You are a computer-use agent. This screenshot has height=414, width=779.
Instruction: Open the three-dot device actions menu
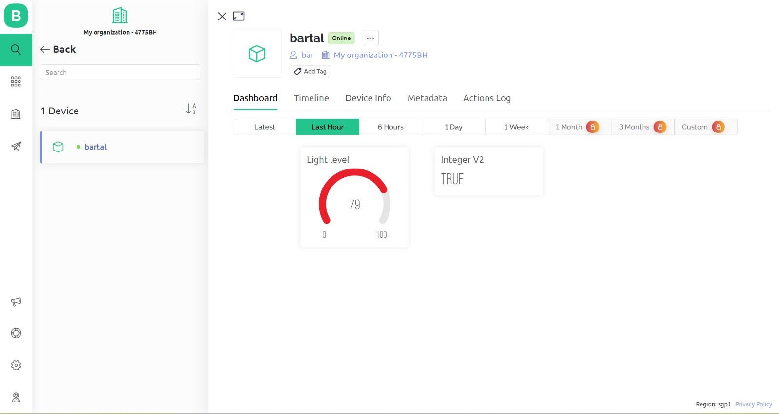[x=370, y=38]
